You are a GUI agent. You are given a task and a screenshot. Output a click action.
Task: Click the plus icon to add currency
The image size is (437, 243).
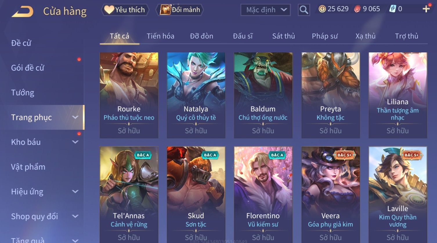coord(426,9)
